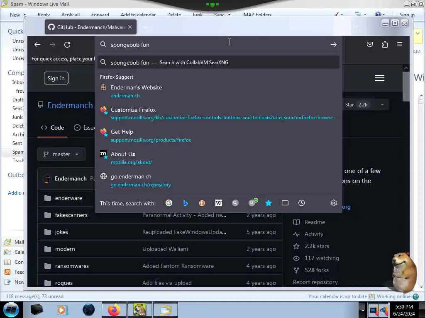Open Windows Media Player taskbar icon
Screen dimensions: 425x318
62,310
